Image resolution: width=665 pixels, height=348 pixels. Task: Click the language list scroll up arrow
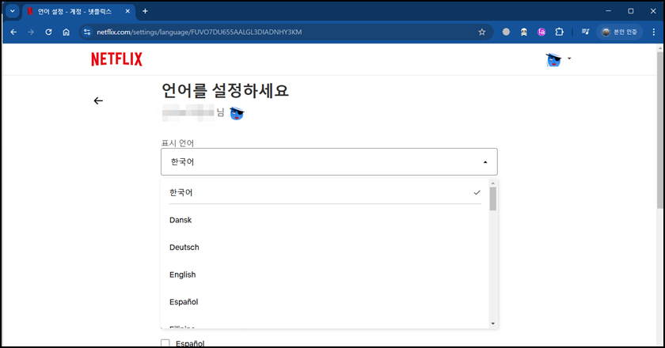pos(492,183)
